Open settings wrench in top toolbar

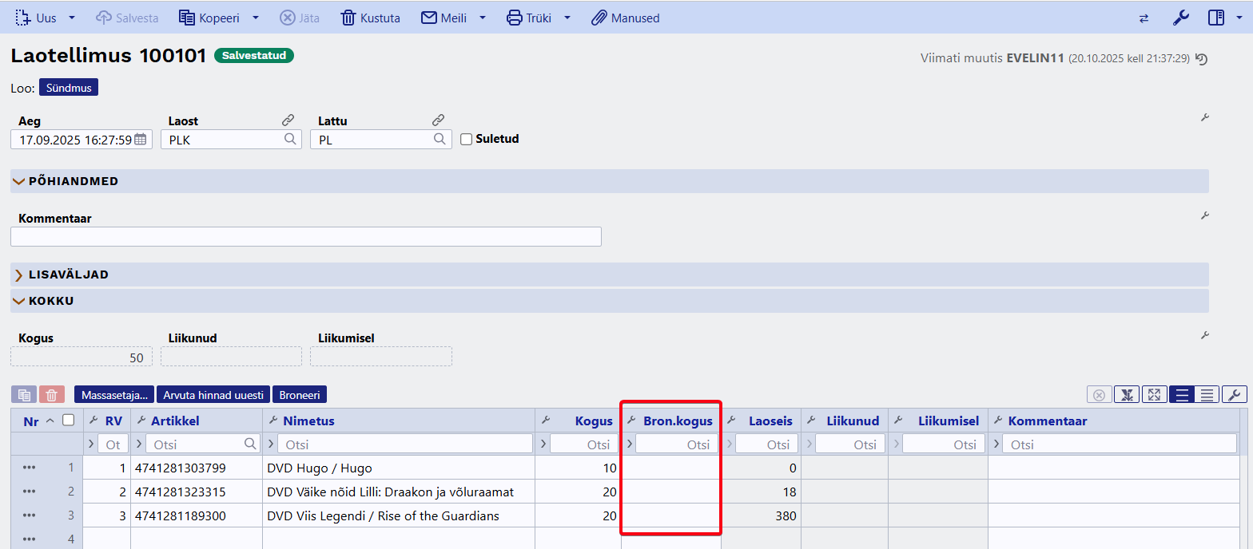click(1181, 18)
